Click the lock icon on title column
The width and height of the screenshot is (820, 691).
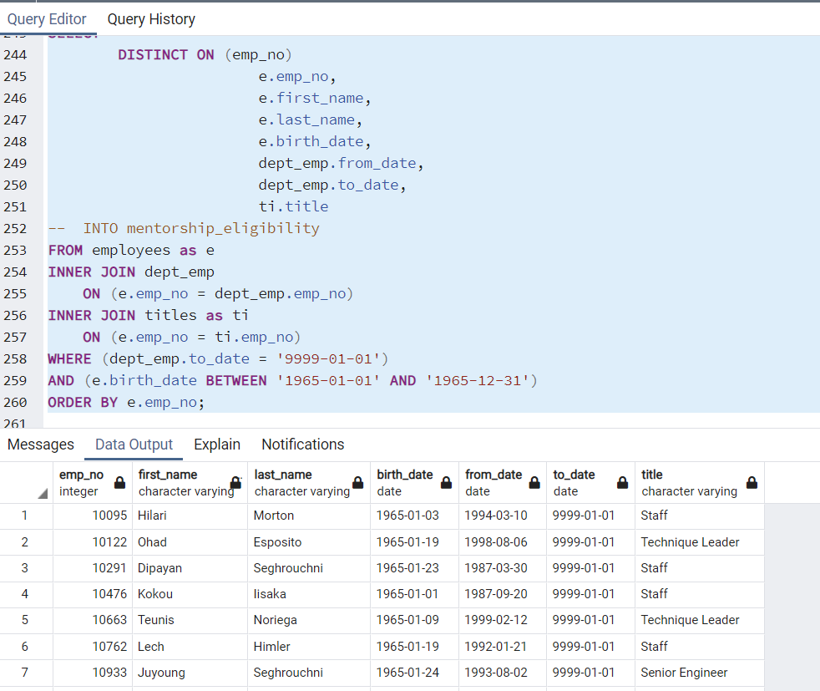pos(751,483)
